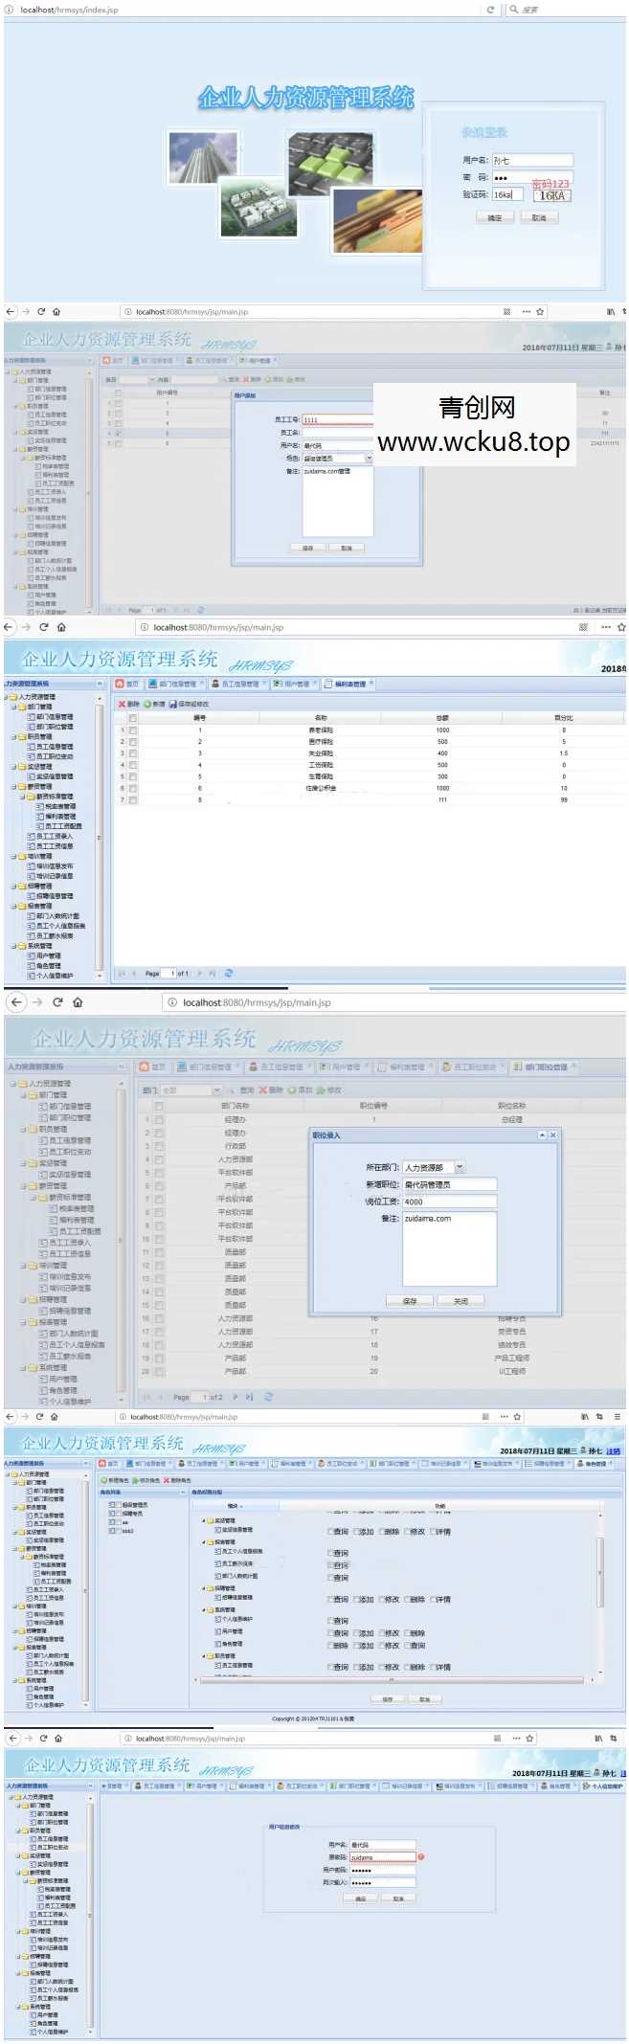Click the red 删除 icon above the 养老保险 table
The height and width of the screenshot is (2044, 629).
click(122, 704)
